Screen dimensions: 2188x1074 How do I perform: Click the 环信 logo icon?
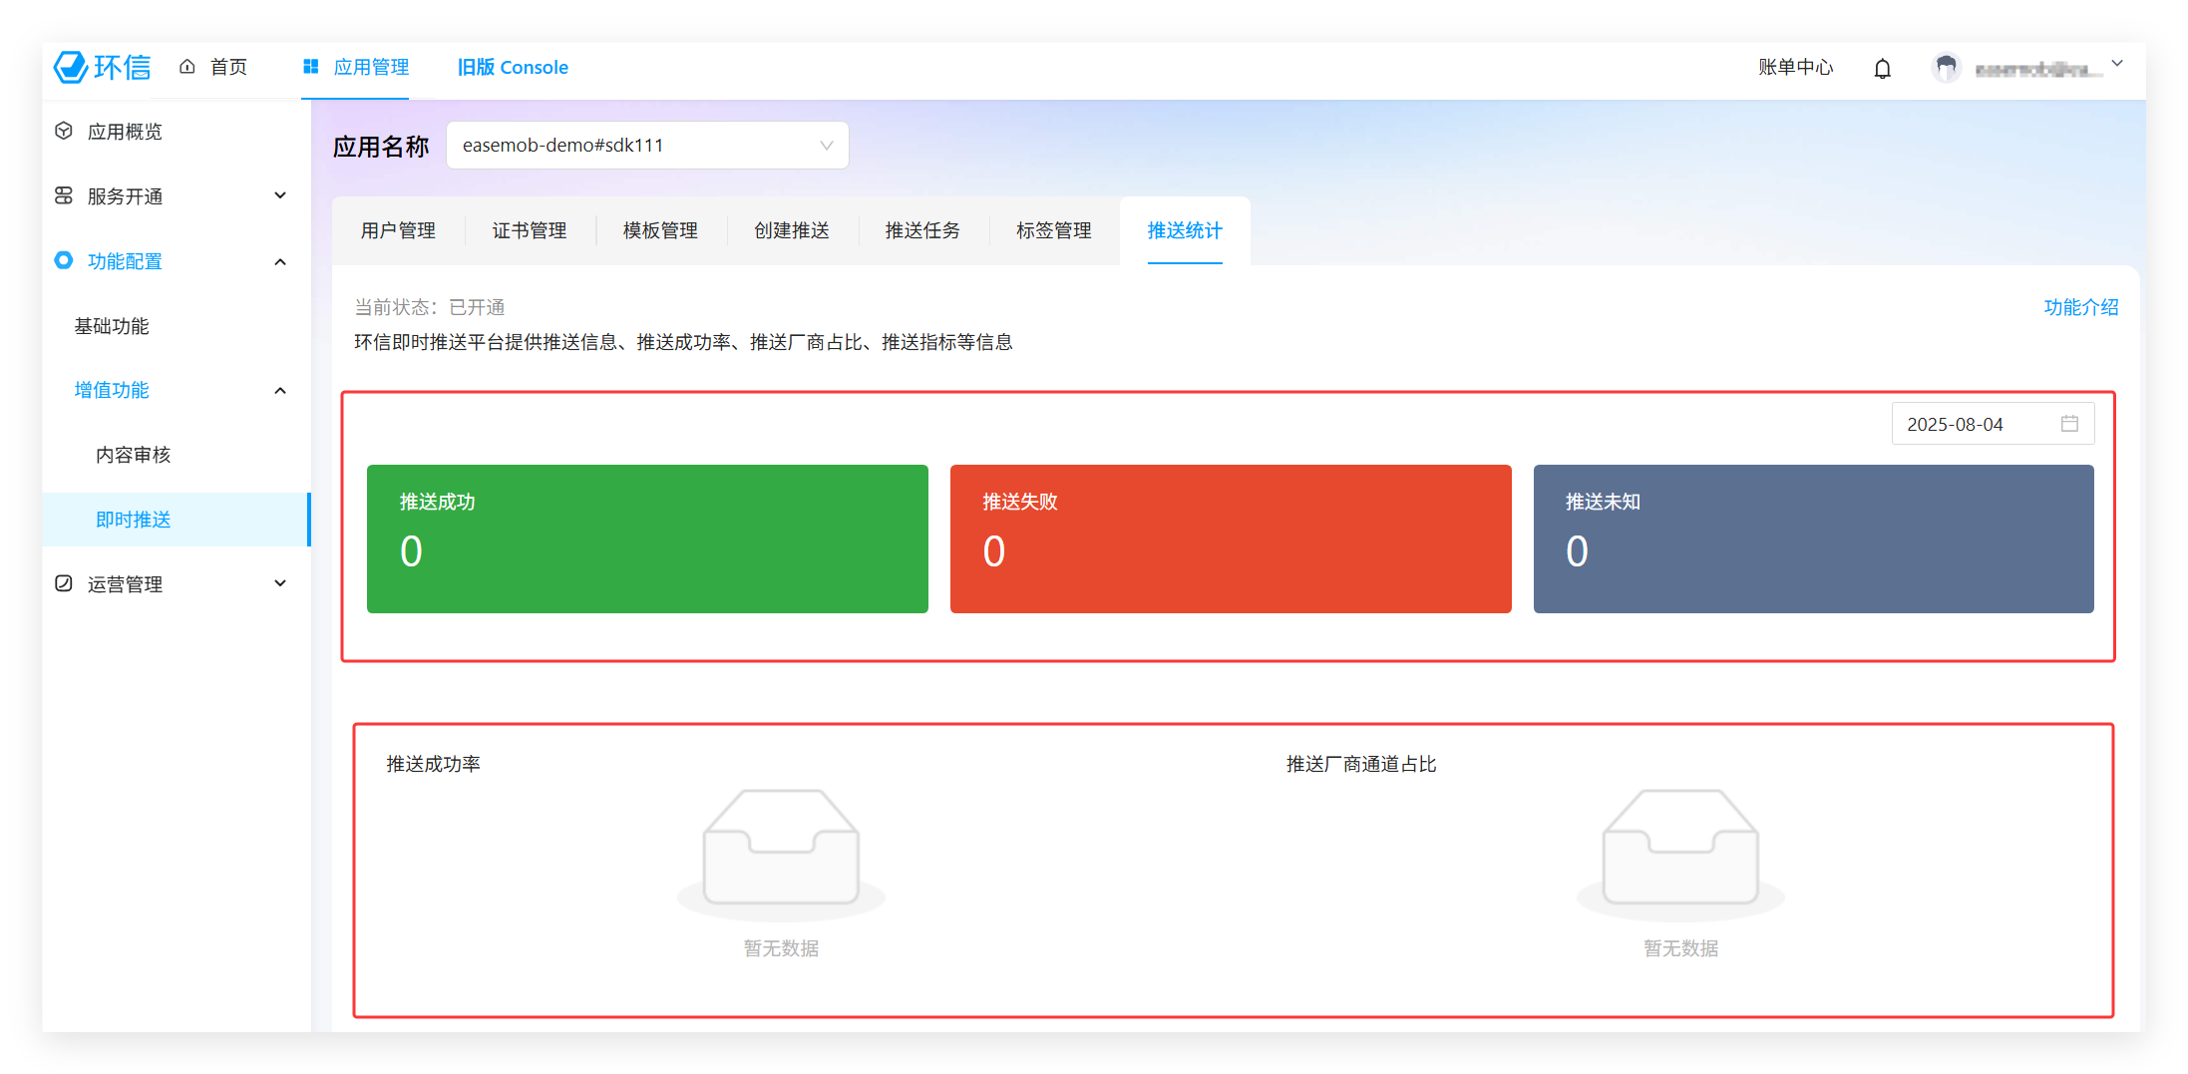pos(72,67)
